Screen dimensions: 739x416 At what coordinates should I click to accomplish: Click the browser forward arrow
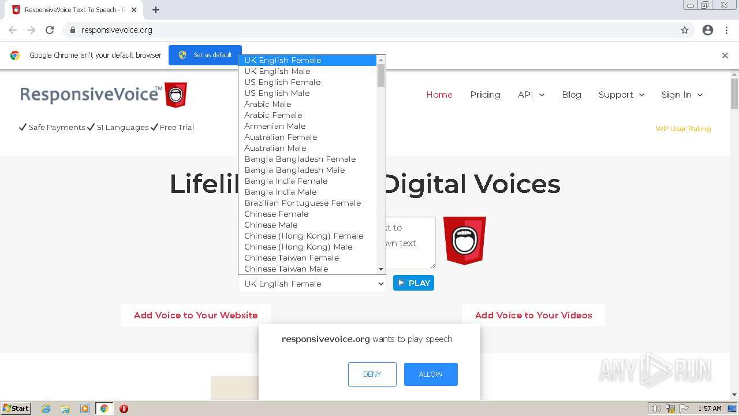[31, 30]
